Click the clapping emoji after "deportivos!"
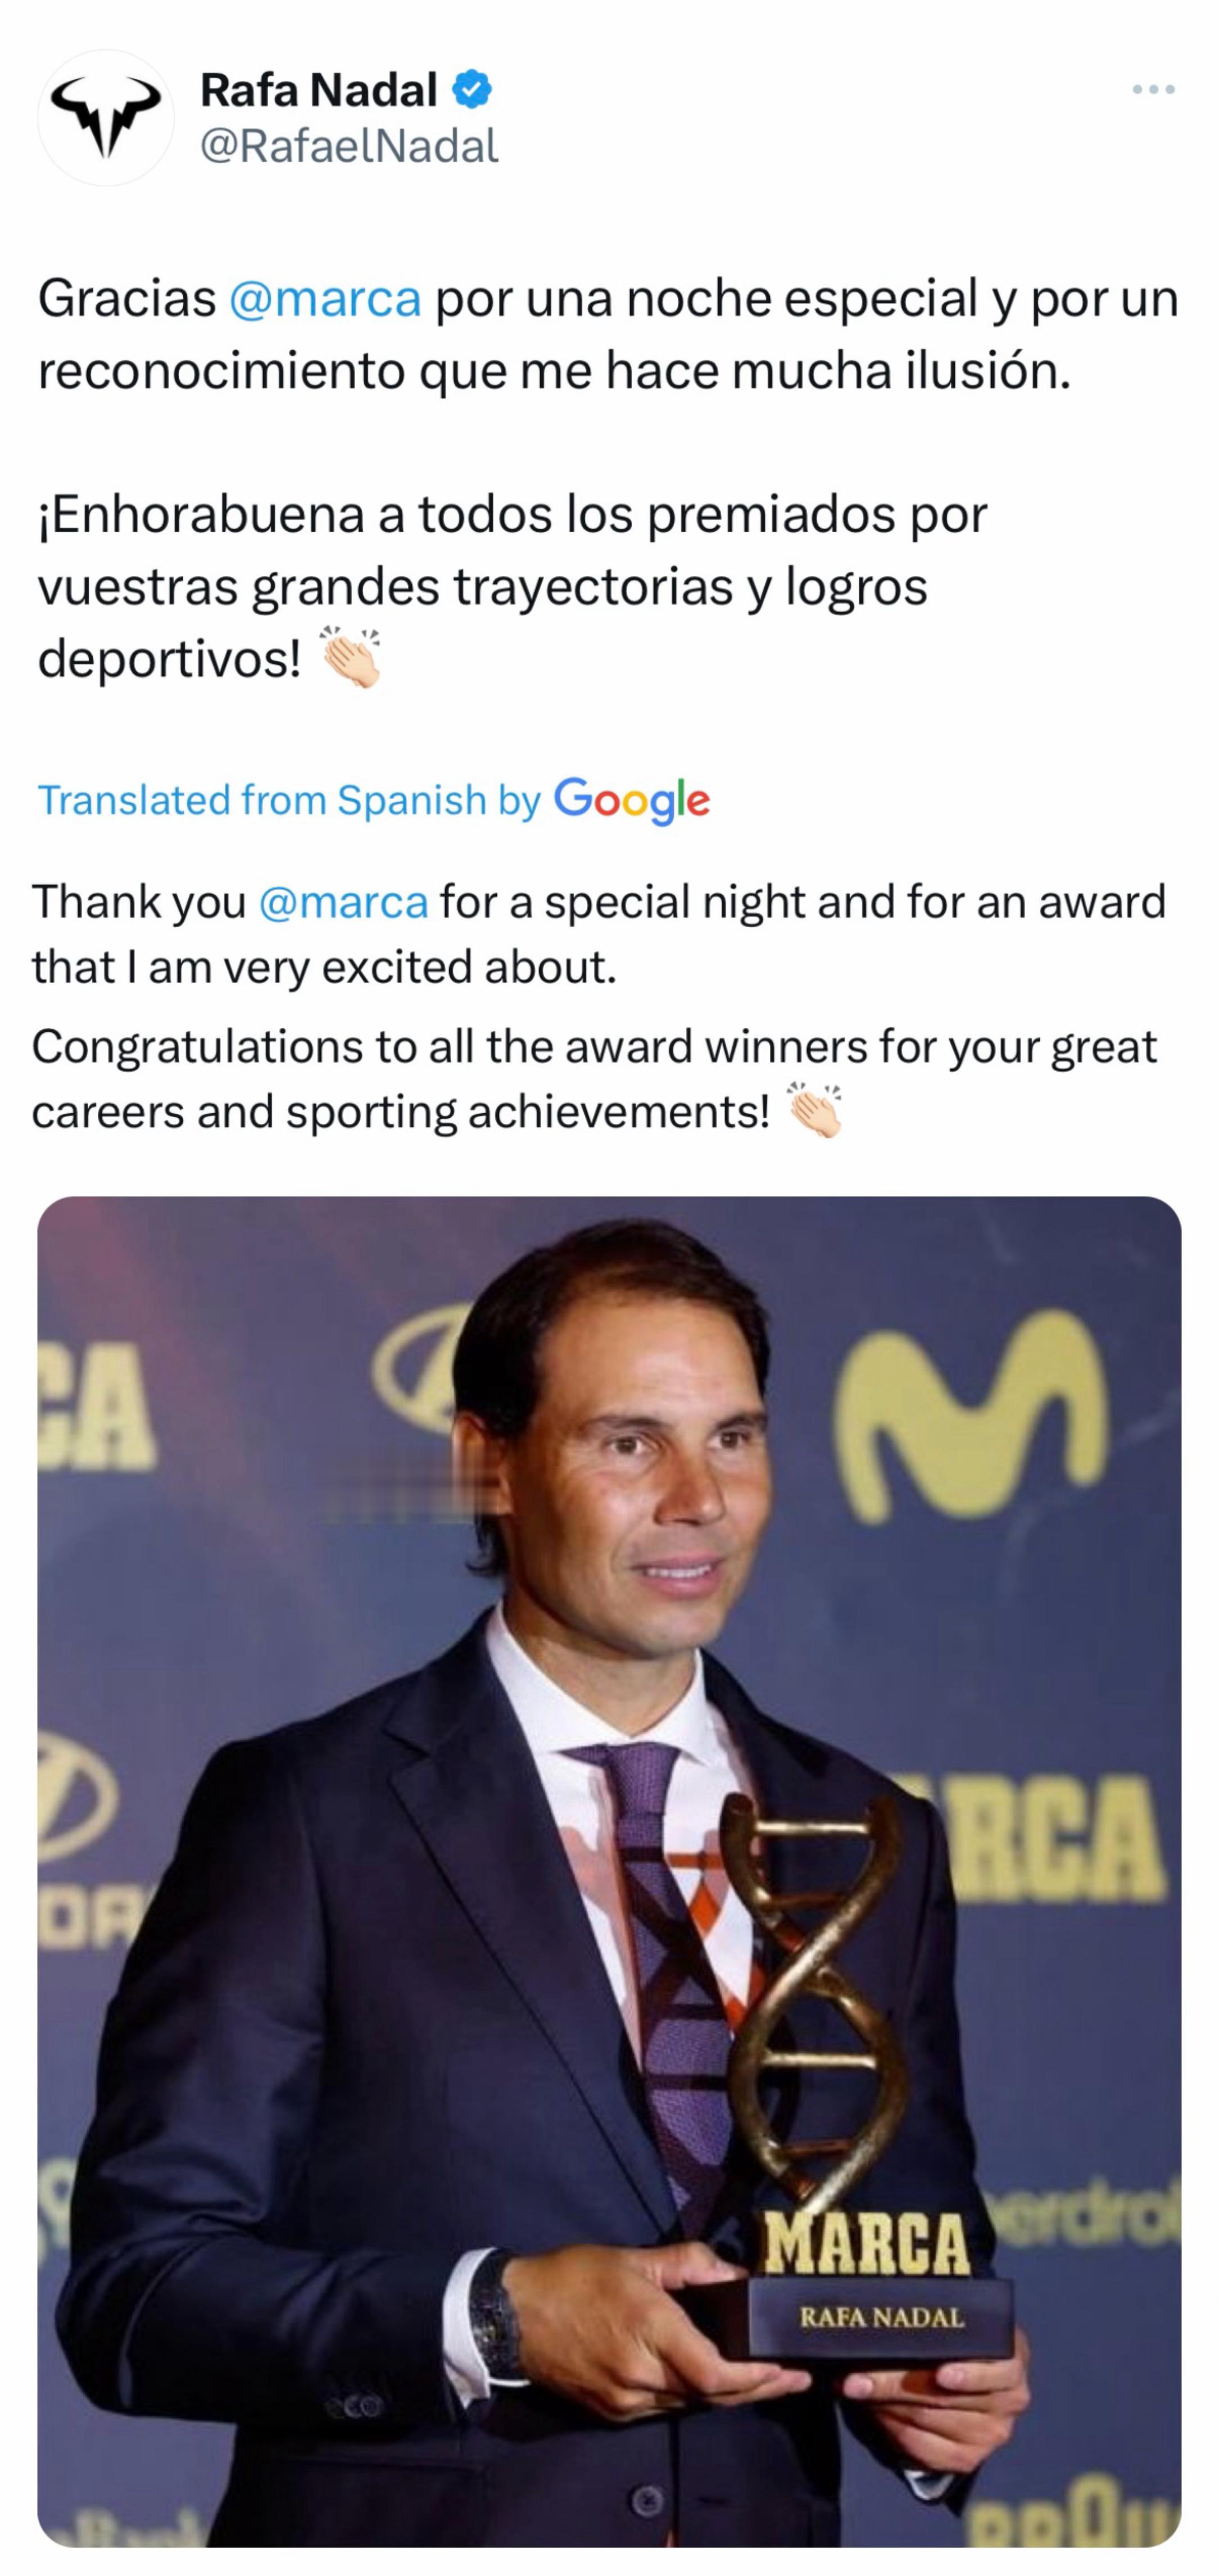The width and height of the screenshot is (1219, 2576). click(x=350, y=658)
